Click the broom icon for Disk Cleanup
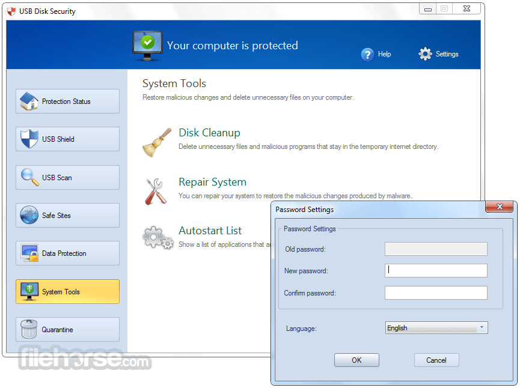This screenshot has width=520, height=388. (157, 142)
